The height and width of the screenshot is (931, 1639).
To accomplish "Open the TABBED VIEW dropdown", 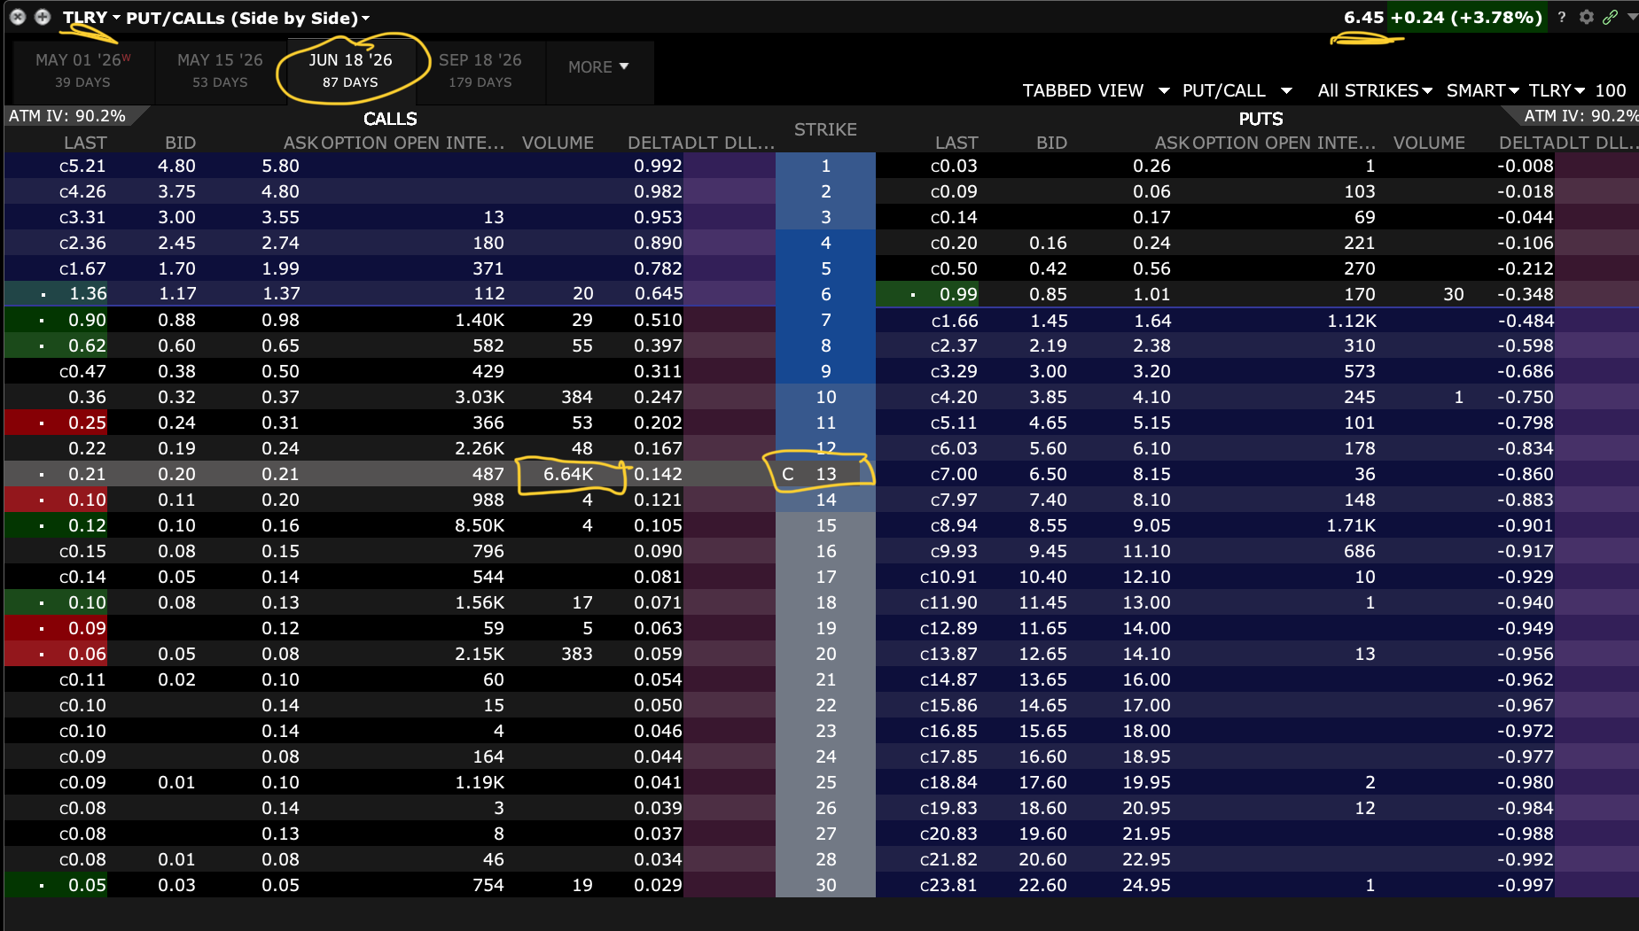I will tap(1095, 90).
